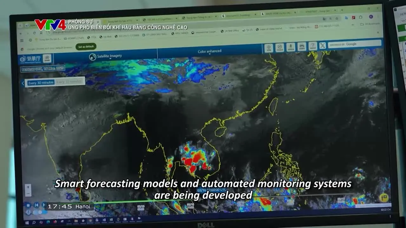406x228 pixels.
Task: Select the Every 30 minutes interval
Action: [41, 83]
